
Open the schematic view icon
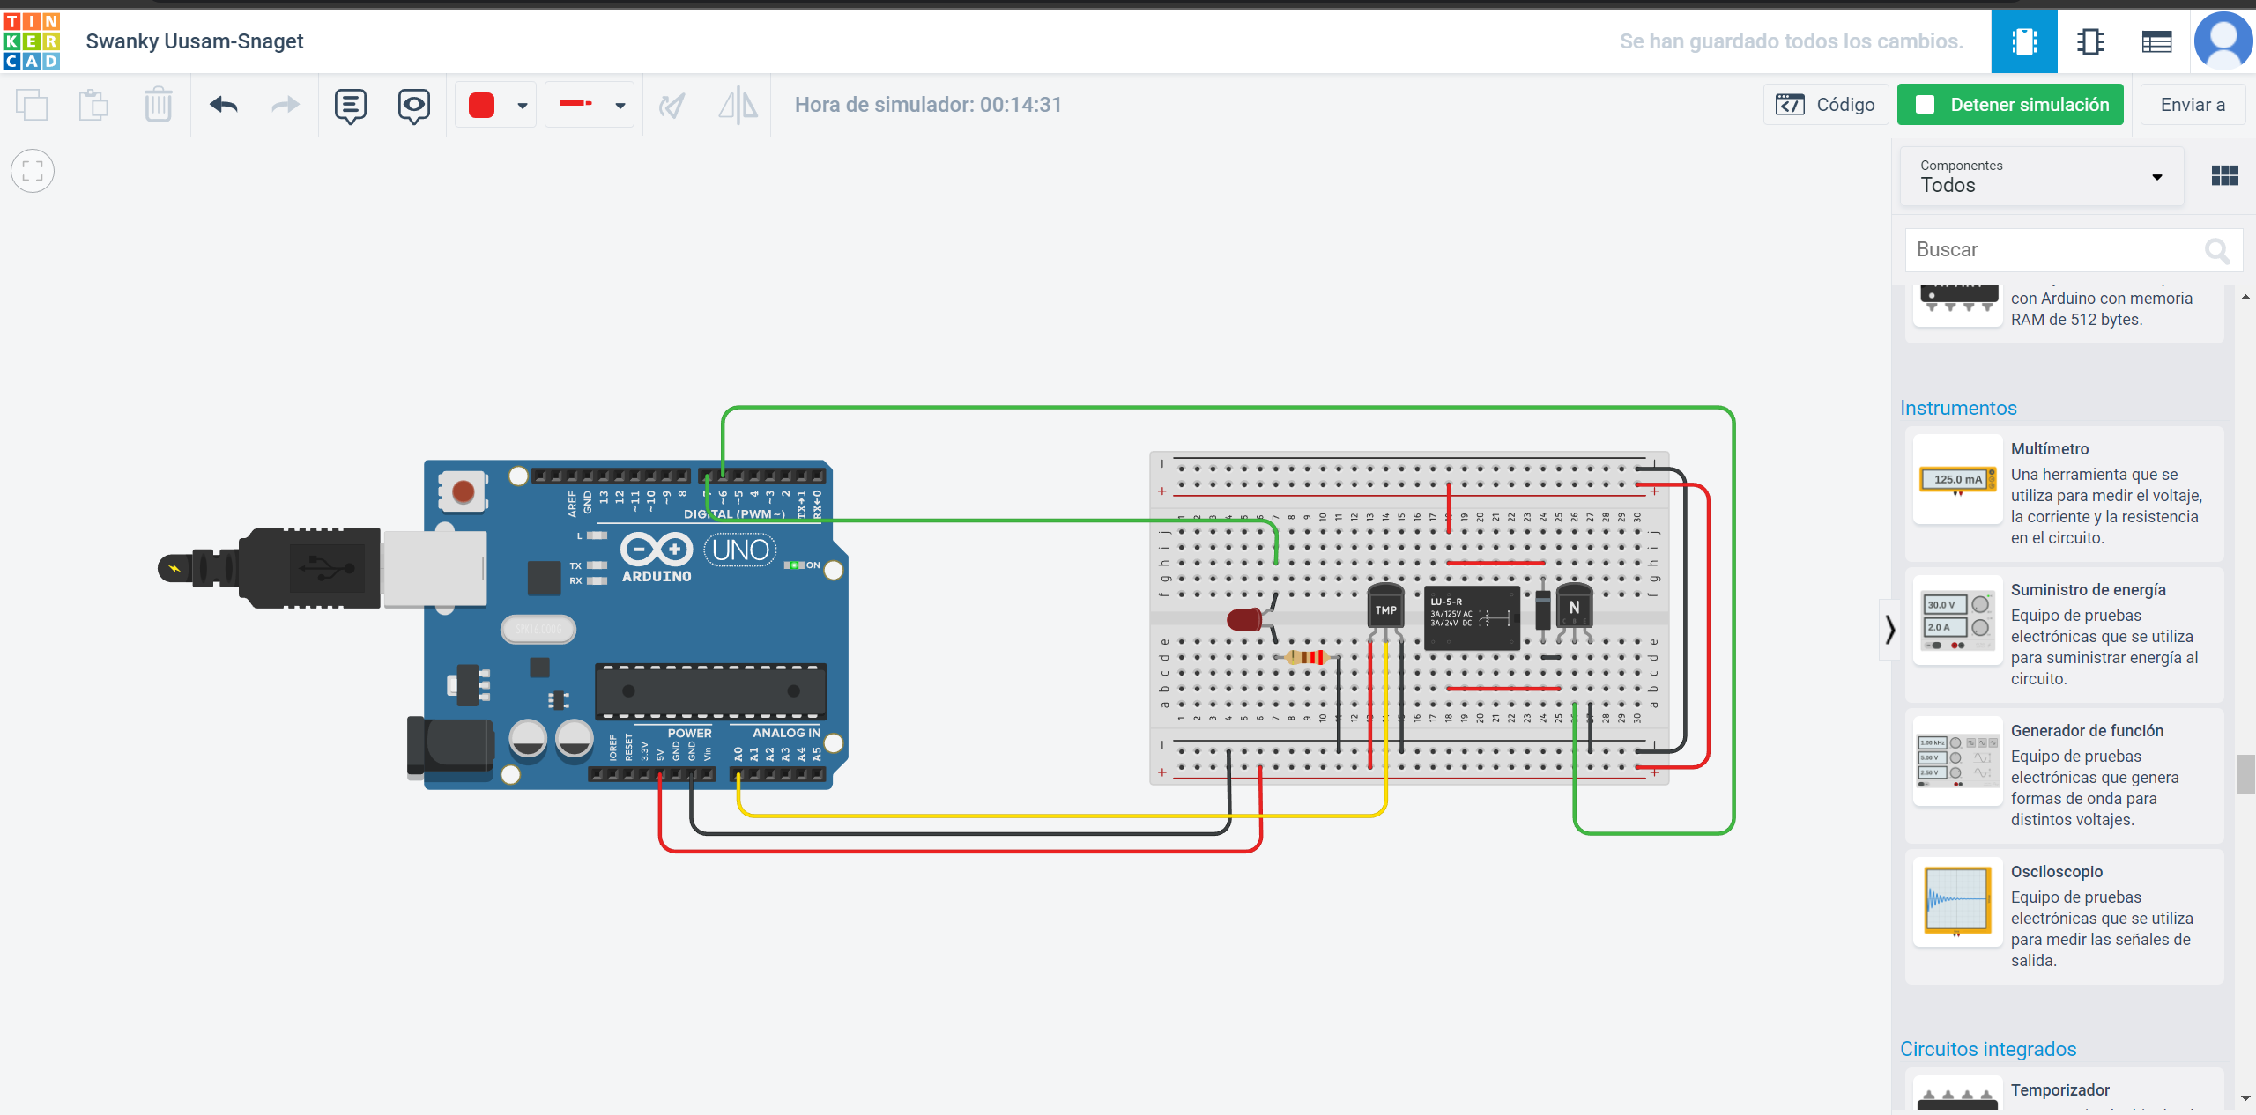click(x=2090, y=41)
